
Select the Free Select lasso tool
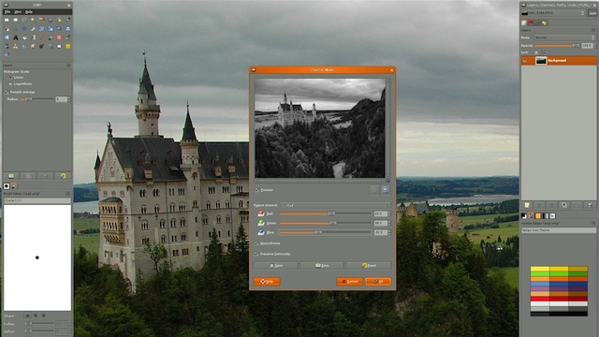(24, 20)
